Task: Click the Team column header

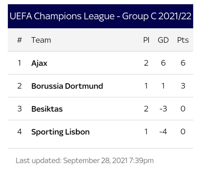Action: [x=41, y=40]
